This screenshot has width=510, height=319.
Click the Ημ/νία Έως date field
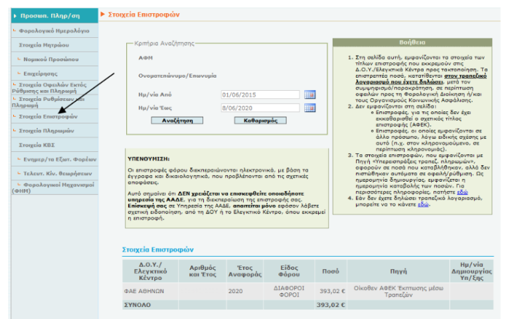260,108
